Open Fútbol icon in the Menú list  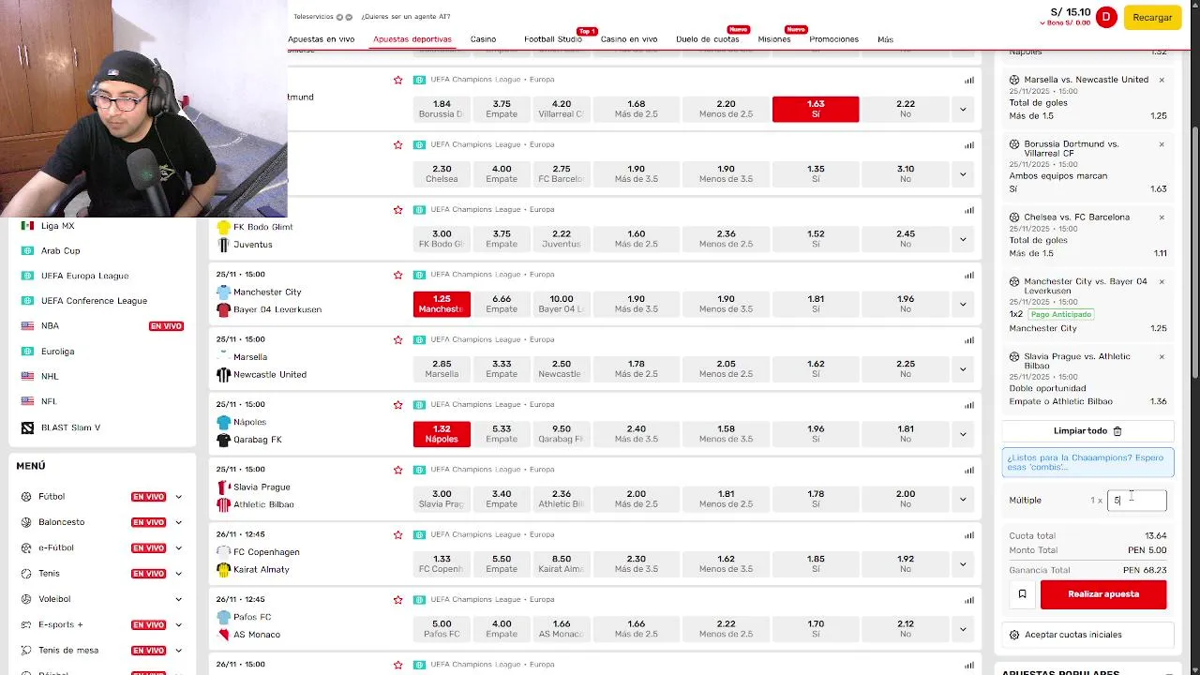point(26,497)
